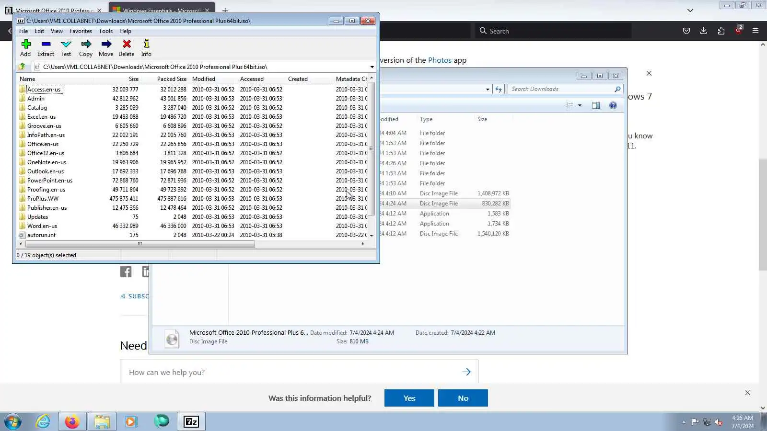Toggle the preview pane in Explorer
The image size is (767, 431).
(596, 105)
